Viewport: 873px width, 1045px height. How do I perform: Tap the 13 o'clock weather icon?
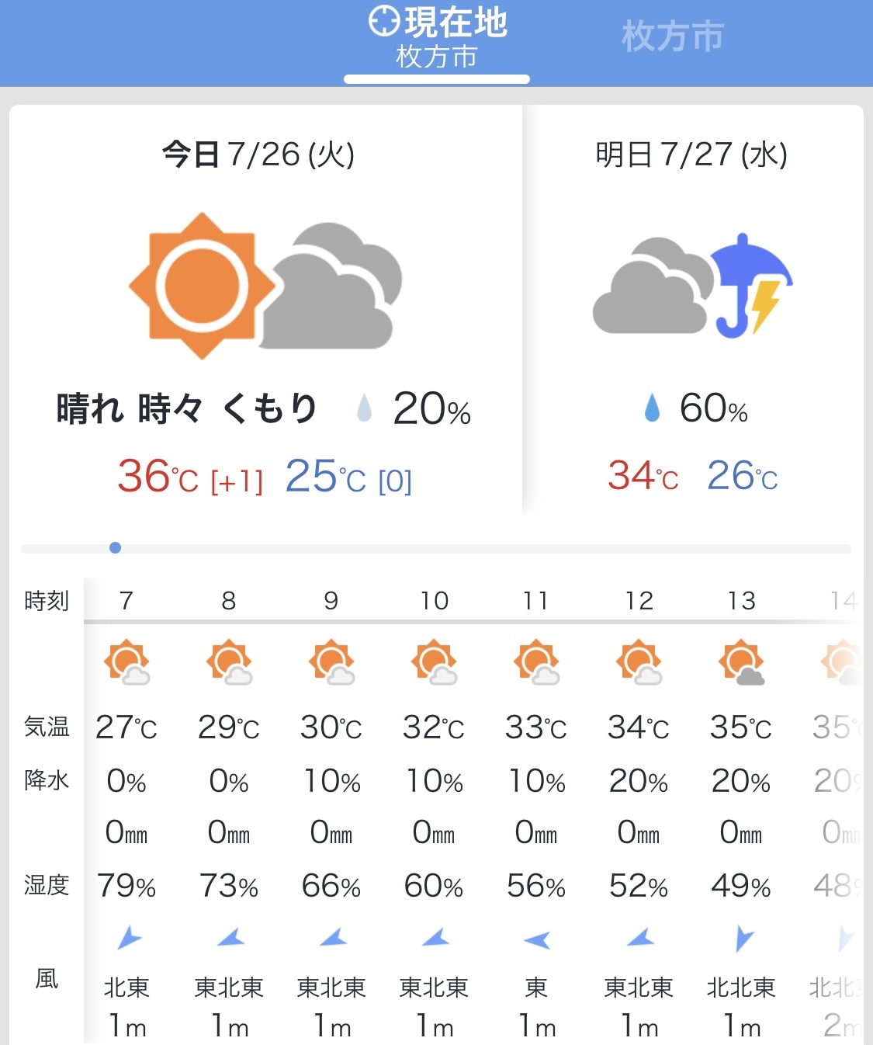coord(741,662)
